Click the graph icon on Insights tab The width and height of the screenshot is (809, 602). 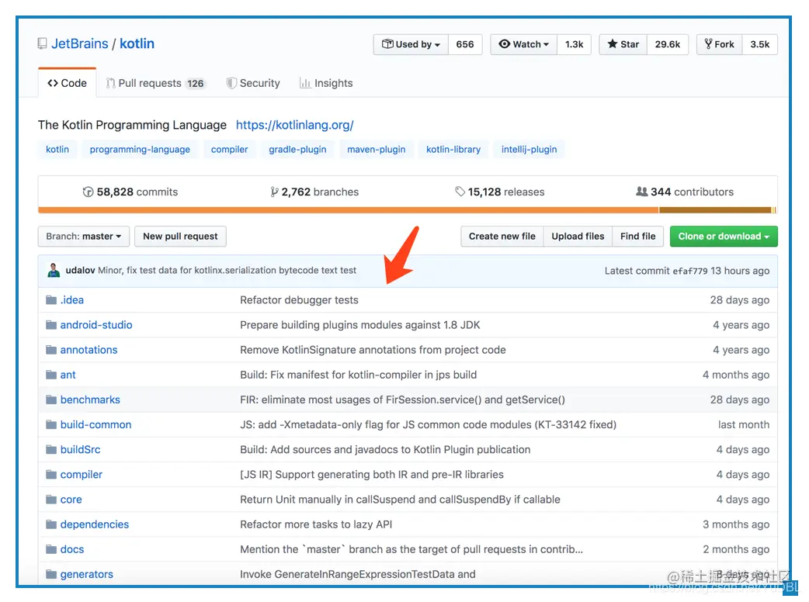click(305, 83)
